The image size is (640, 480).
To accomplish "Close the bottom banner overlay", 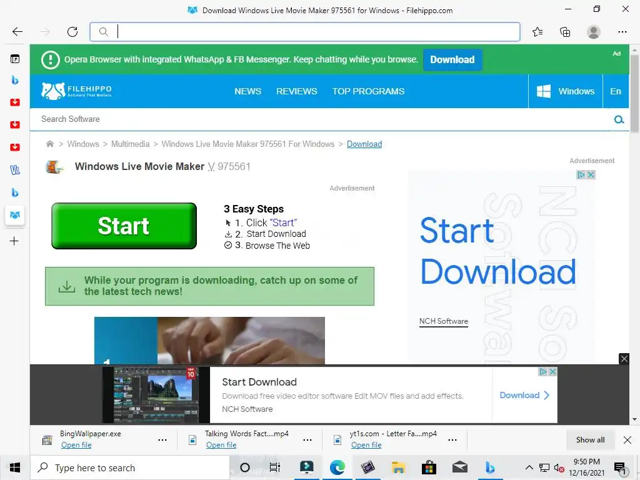I will coord(624,359).
